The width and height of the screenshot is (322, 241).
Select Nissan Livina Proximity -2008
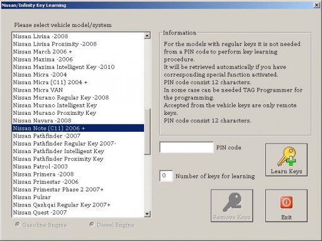tap(78, 44)
